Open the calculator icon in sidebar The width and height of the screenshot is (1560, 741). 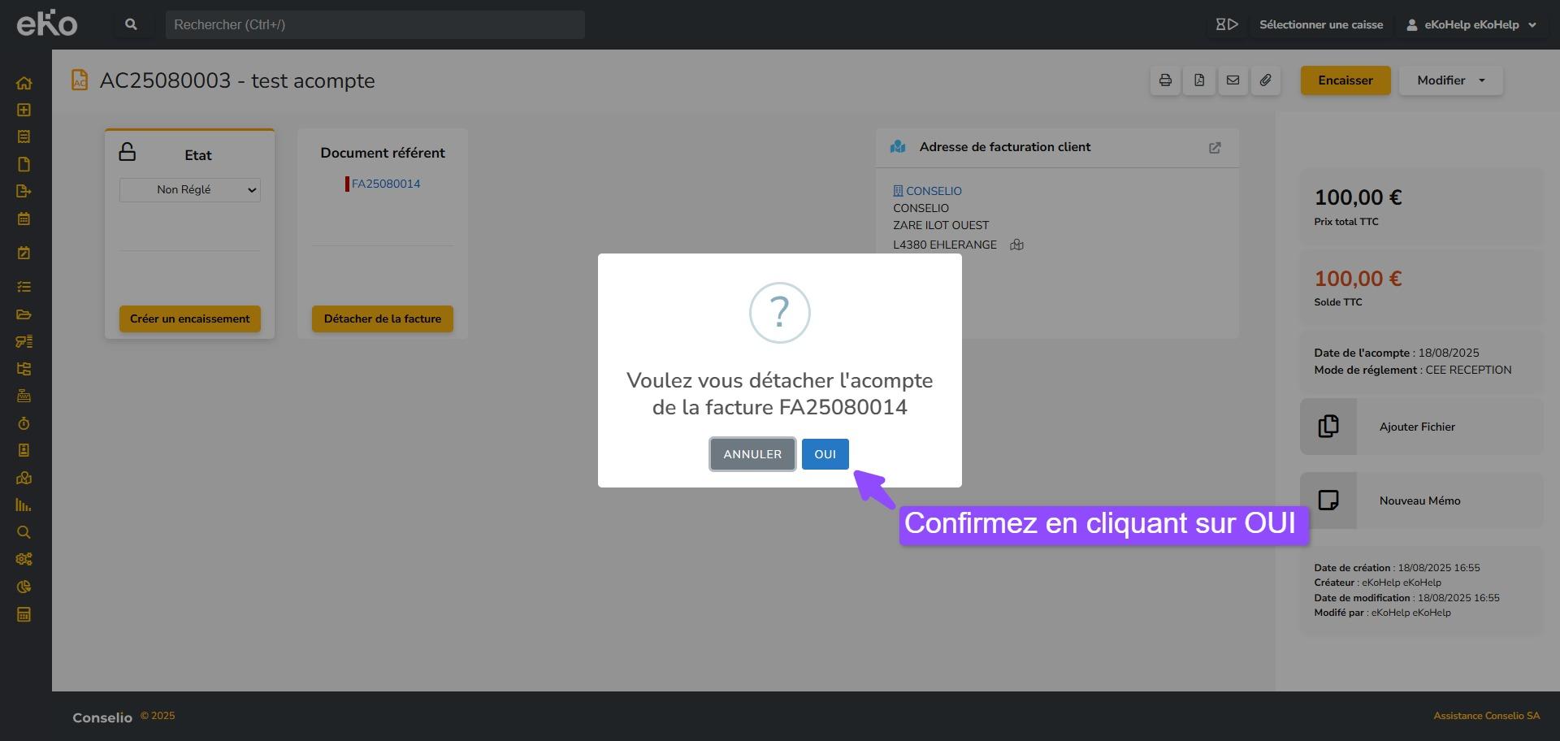(x=24, y=614)
